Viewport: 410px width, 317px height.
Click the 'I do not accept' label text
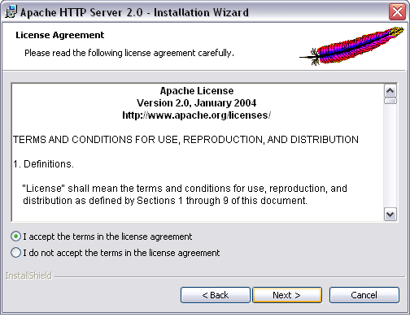tap(121, 253)
